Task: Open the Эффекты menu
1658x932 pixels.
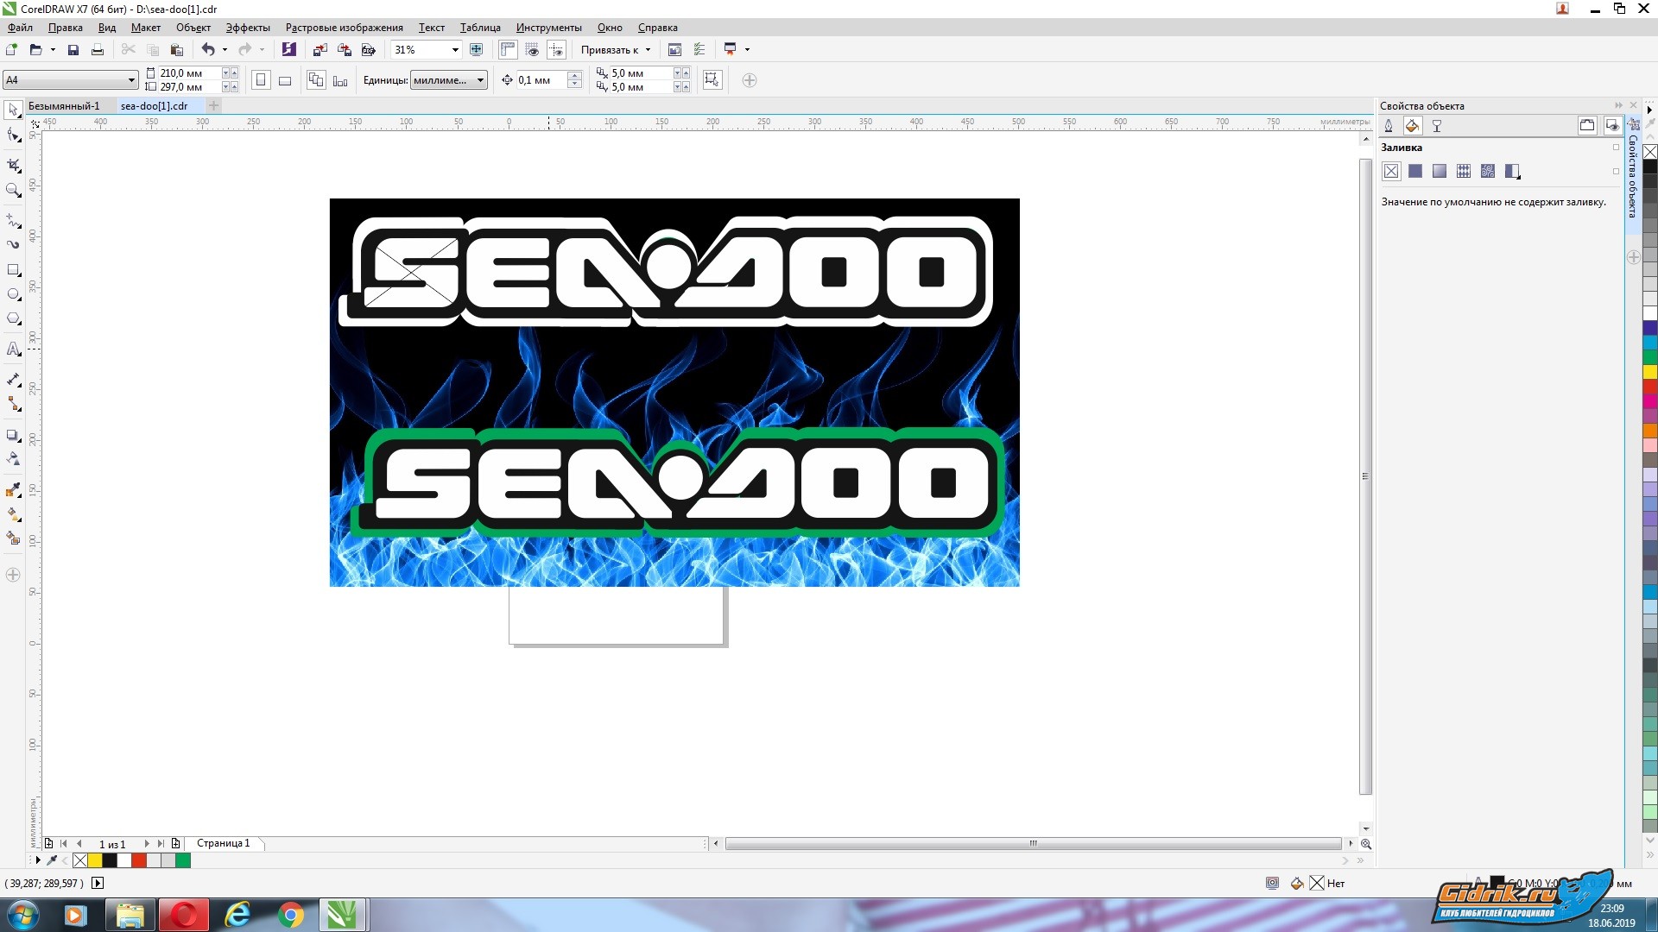Action: tap(248, 28)
